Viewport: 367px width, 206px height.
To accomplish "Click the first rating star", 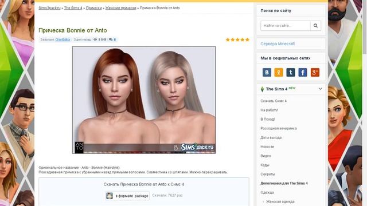I will point(228,39).
